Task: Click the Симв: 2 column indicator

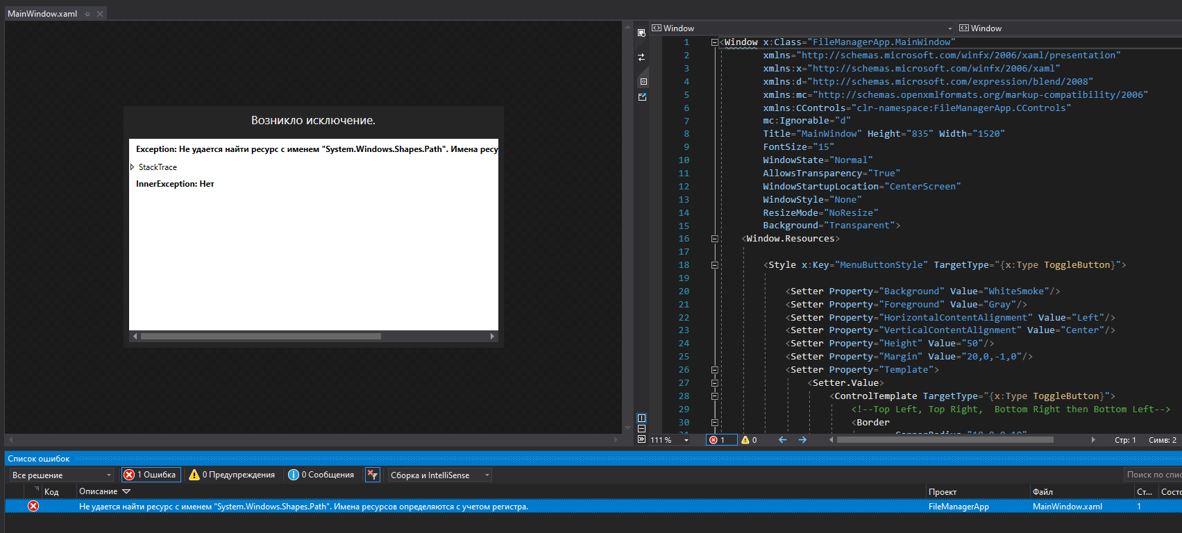Action: click(x=1163, y=440)
